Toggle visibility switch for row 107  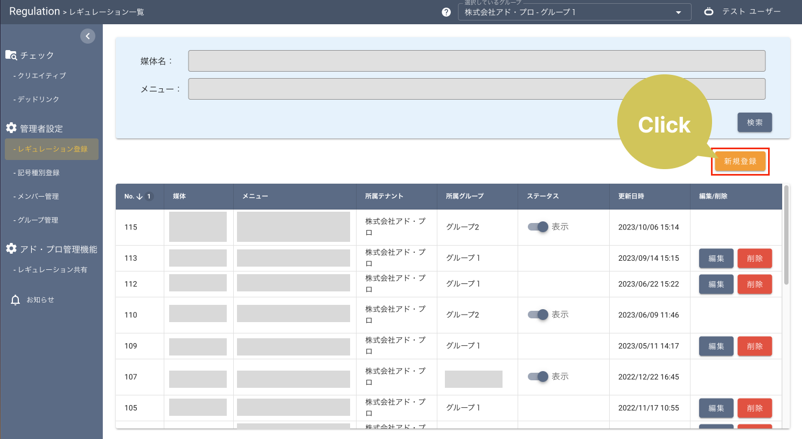pyautogui.click(x=538, y=377)
